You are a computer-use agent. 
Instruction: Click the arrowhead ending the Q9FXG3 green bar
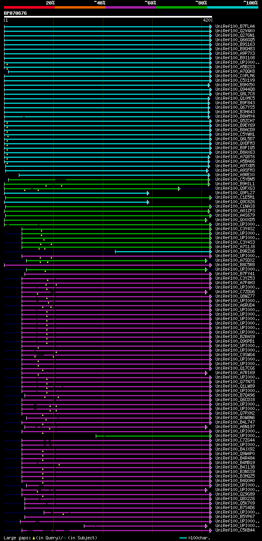(179, 189)
